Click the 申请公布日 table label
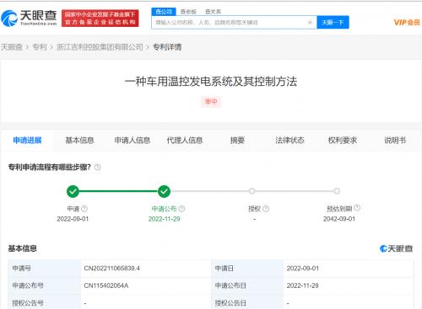The image size is (422, 309). [230, 285]
